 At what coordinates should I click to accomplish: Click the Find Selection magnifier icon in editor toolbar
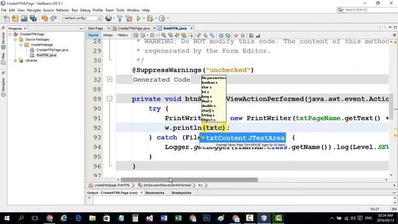point(164,35)
